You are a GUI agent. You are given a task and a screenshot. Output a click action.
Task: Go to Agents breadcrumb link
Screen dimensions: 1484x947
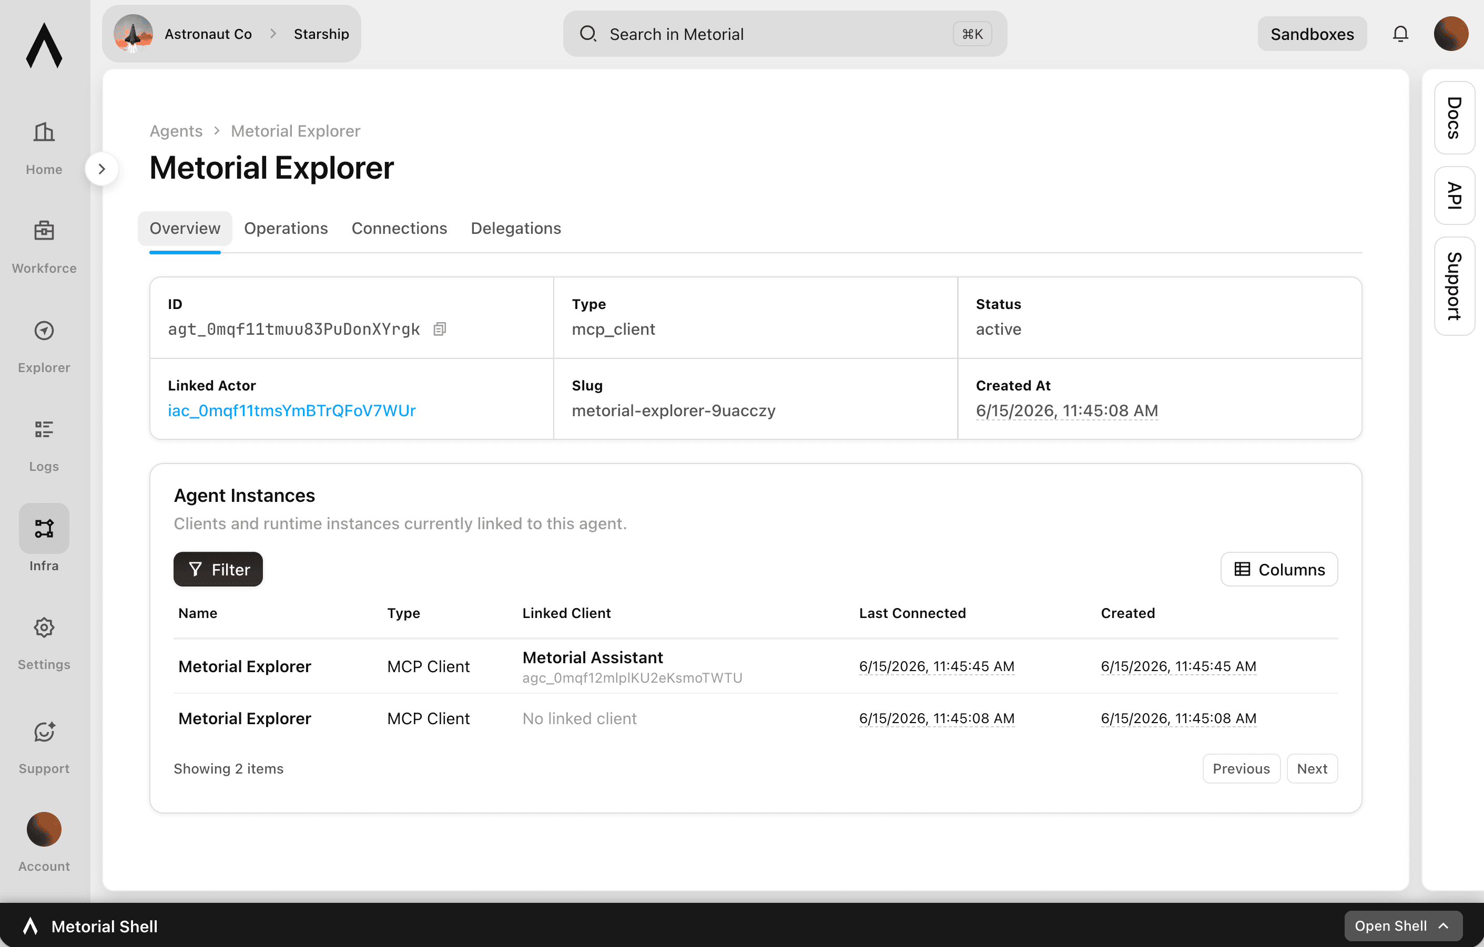click(176, 130)
